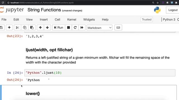Click the Out[24] output prompt
Viewport: 179px width, 100px height.
point(15,80)
